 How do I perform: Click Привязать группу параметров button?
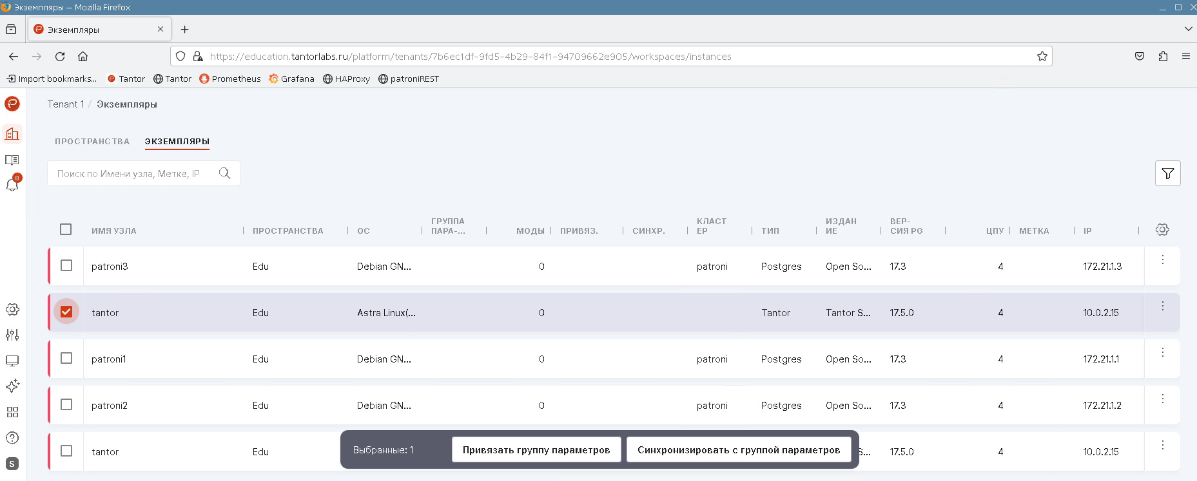(536, 449)
